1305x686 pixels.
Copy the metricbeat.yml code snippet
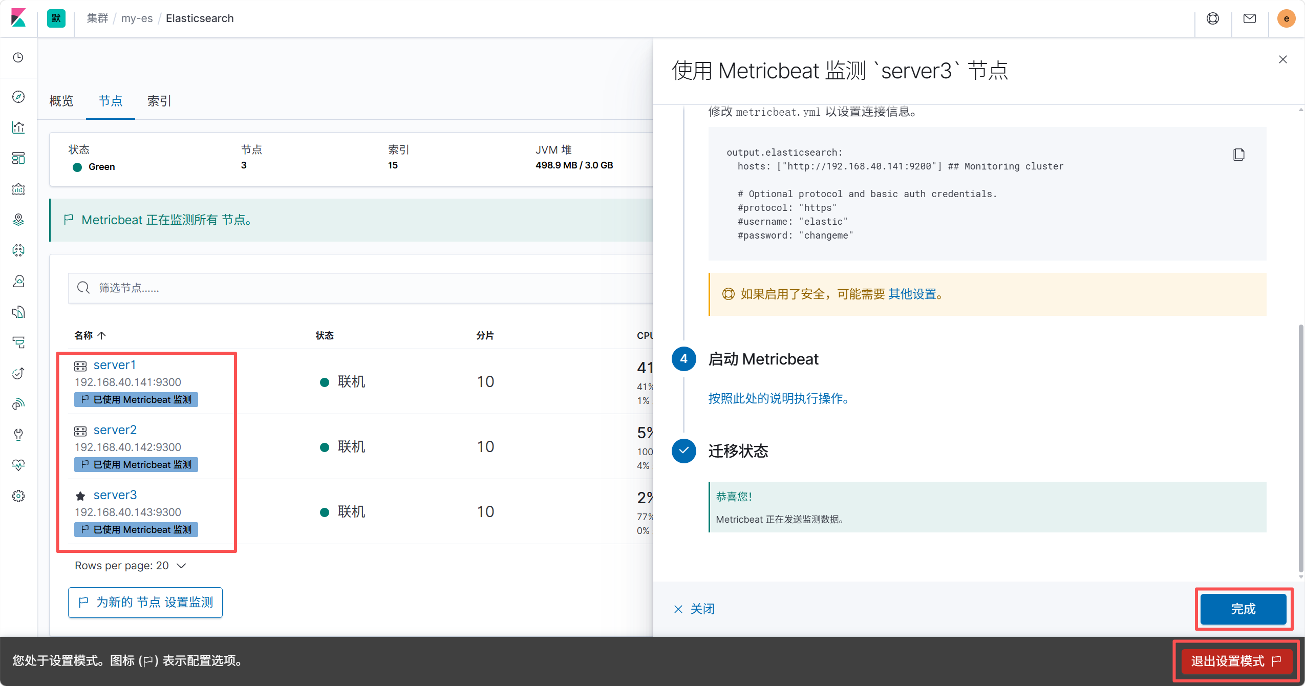coord(1239,154)
